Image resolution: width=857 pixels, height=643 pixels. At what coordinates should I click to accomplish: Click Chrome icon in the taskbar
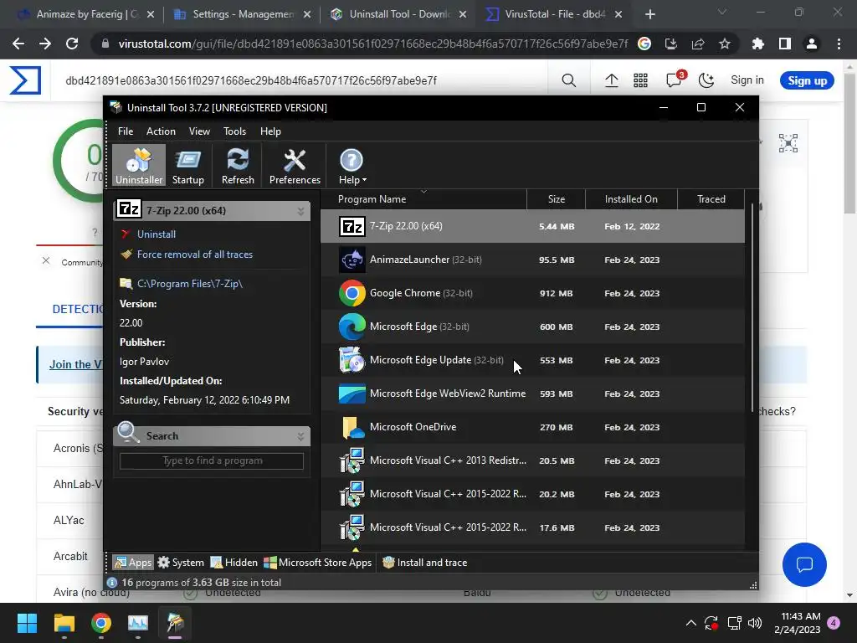click(x=101, y=623)
